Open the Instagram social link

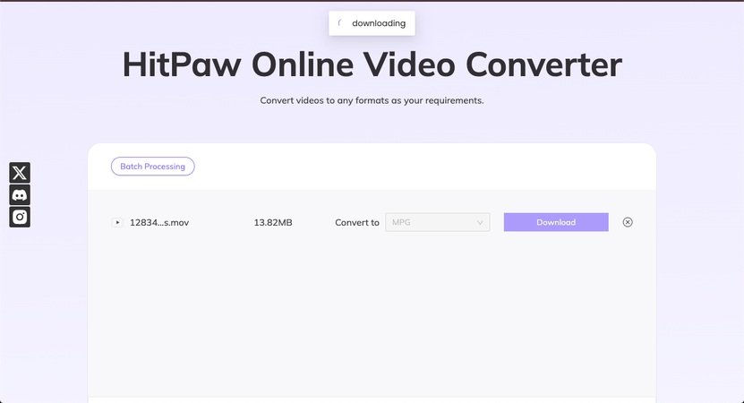(x=20, y=217)
